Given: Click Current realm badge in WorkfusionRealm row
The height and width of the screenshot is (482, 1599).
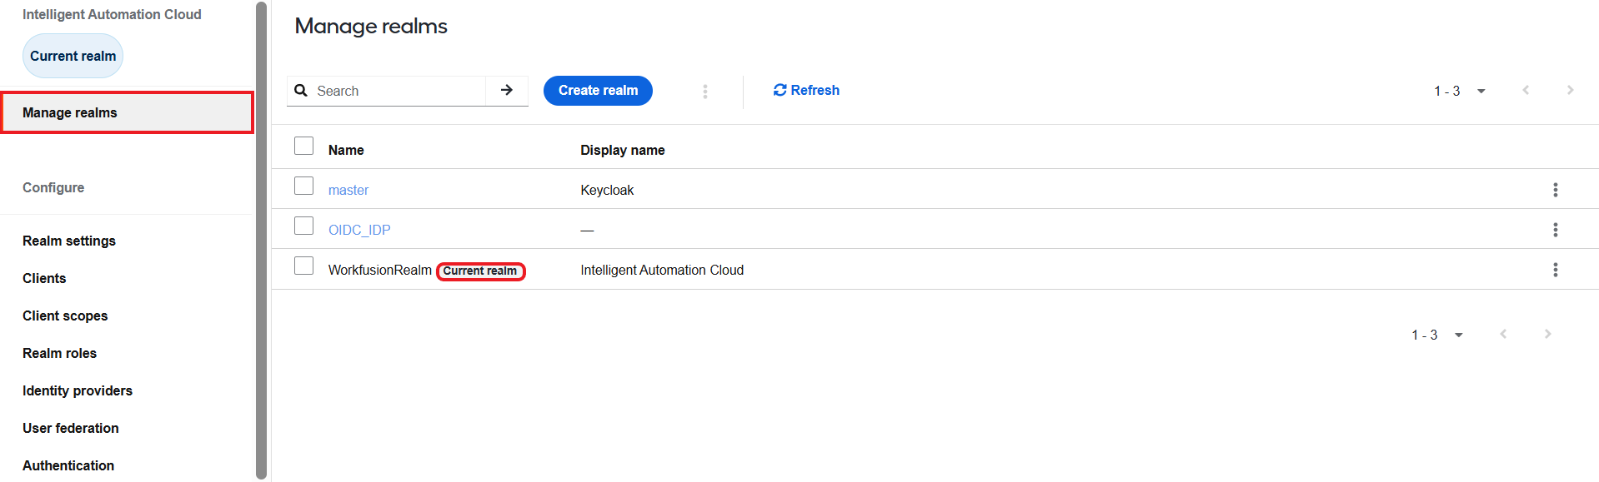Looking at the screenshot, I should 480,271.
